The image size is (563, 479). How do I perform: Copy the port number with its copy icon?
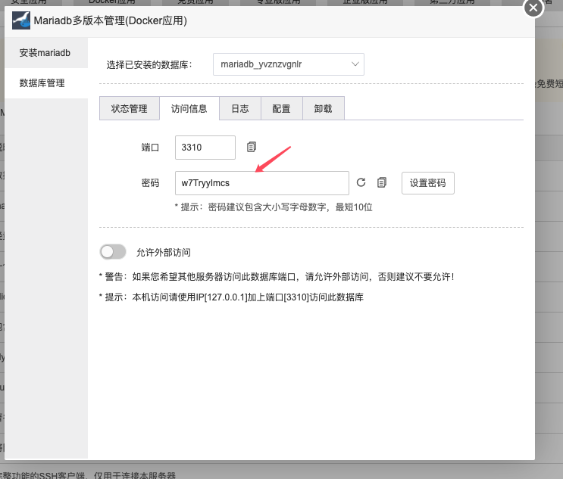click(x=252, y=147)
